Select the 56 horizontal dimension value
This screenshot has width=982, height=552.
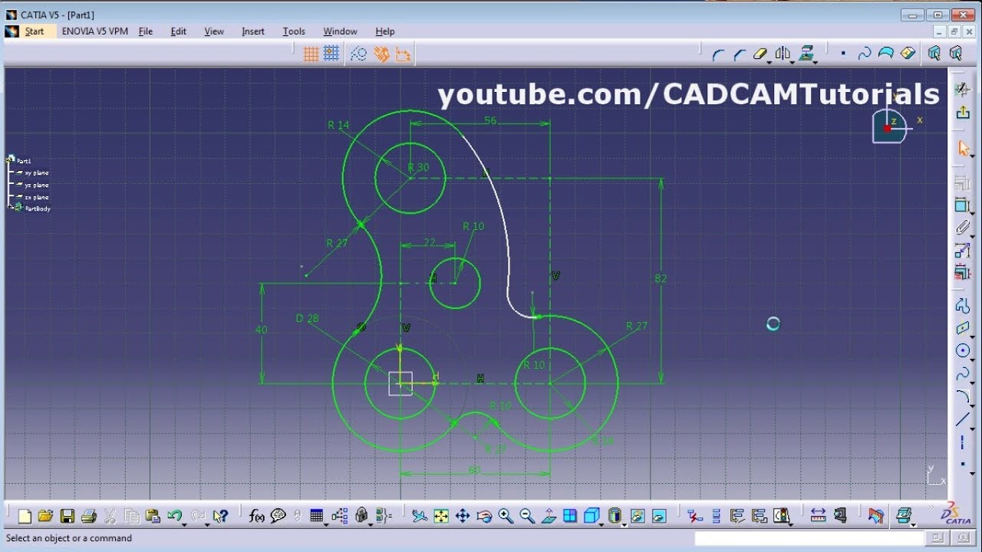490,120
